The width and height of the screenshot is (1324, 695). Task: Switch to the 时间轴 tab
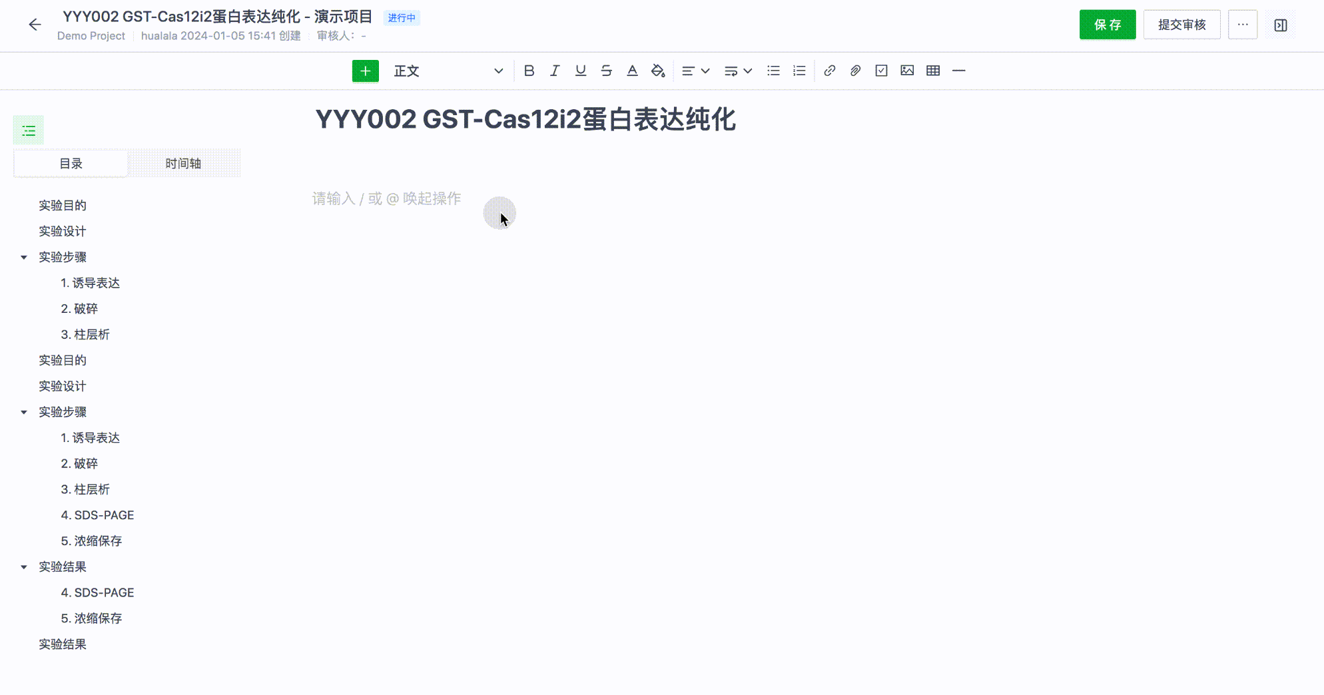[183, 164]
